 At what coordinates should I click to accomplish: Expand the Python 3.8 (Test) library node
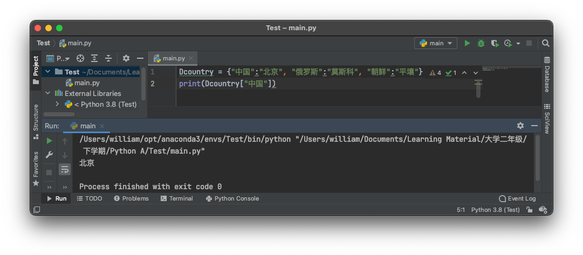pyautogui.click(x=57, y=104)
